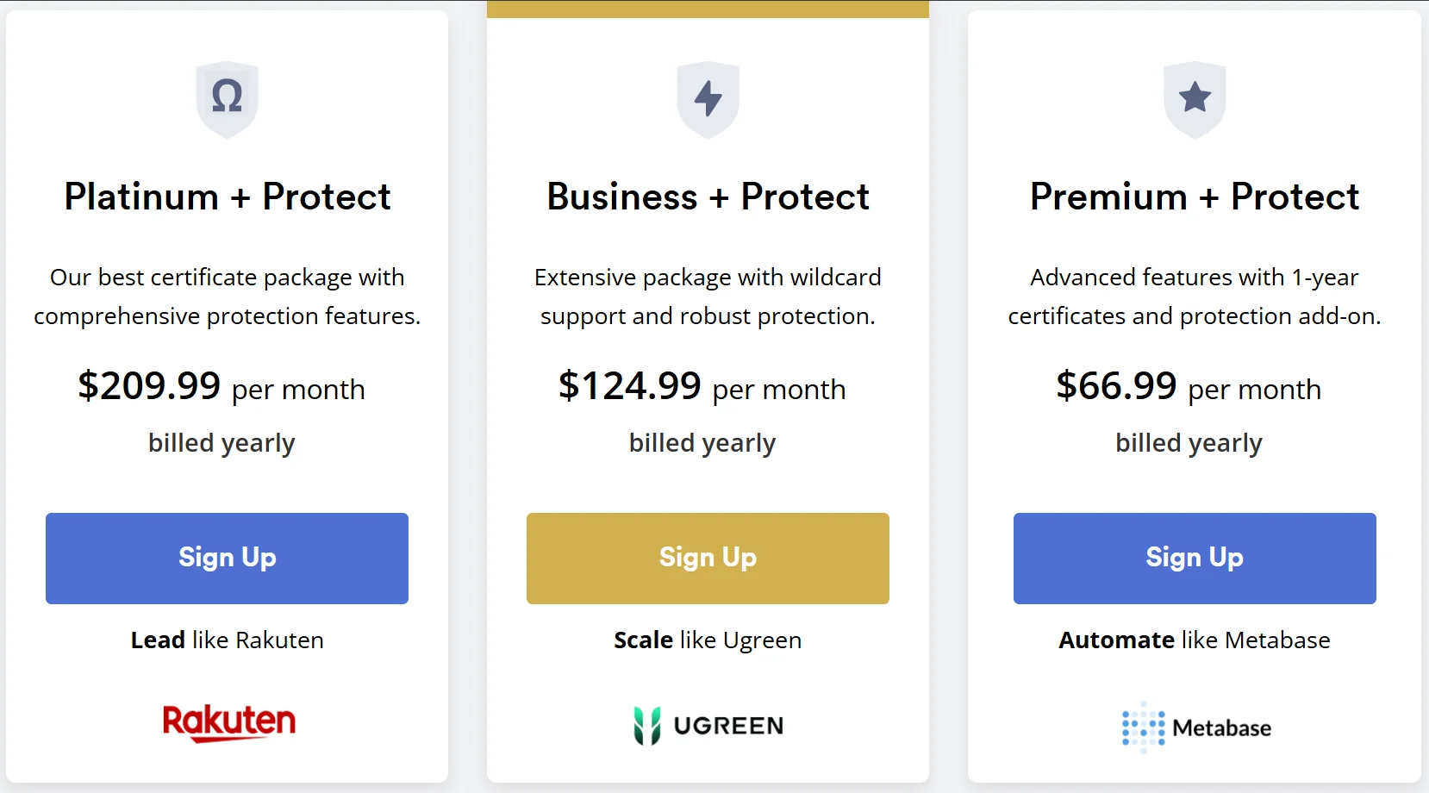Click the Platinum plan description text
This screenshot has width=1429, height=793.
[228, 297]
